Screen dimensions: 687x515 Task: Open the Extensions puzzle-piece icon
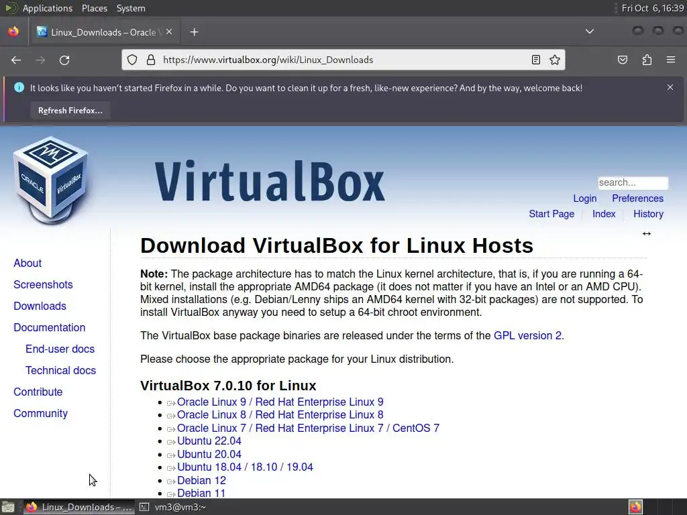tap(647, 60)
